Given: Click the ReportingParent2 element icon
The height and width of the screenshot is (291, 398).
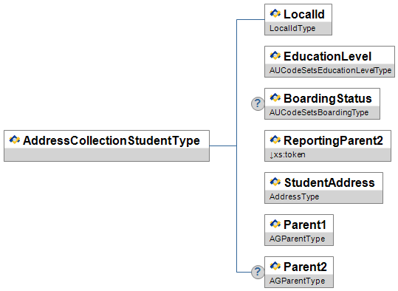Looking at the screenshot, I should [275, 140].
